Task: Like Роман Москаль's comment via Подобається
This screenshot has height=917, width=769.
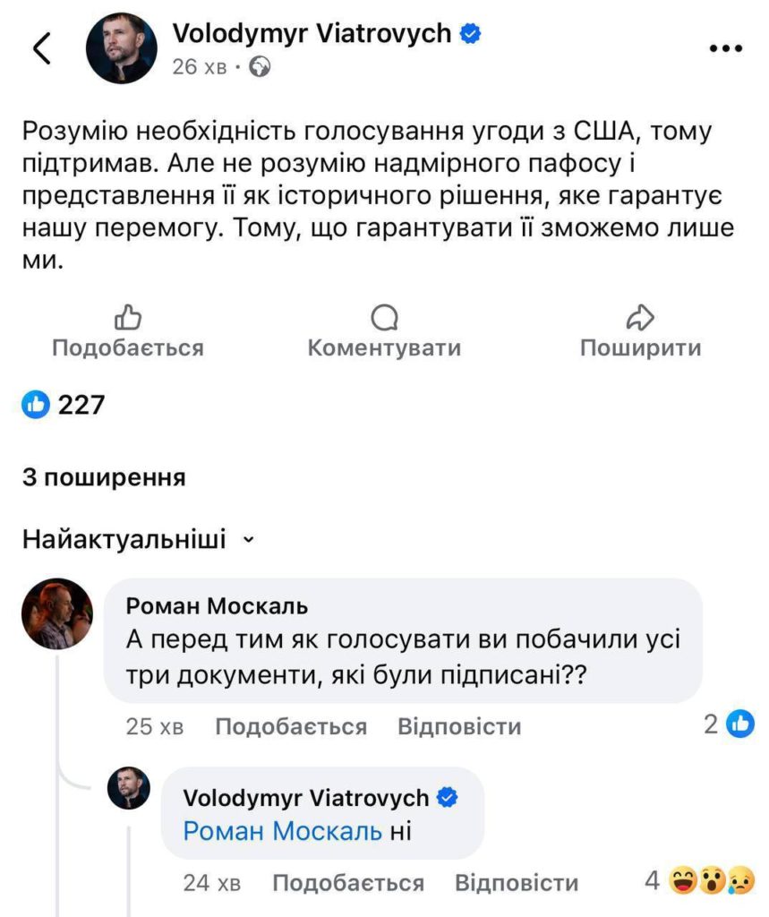Action: 291,726
